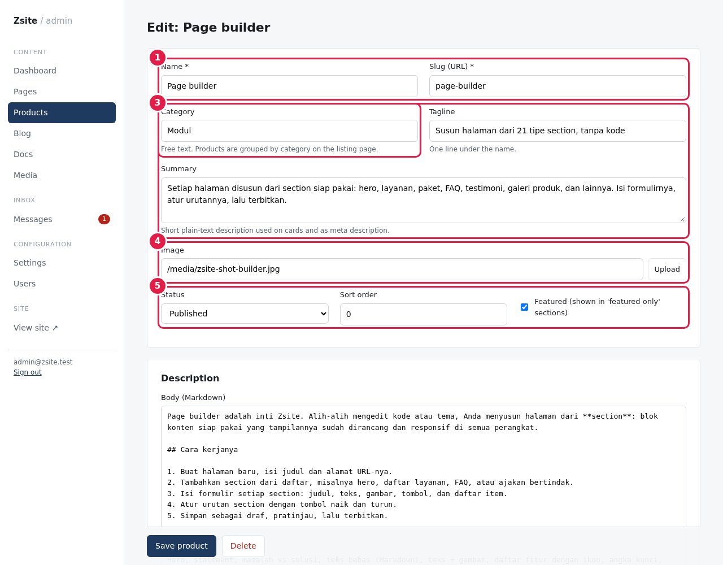
Task: Open the Docs section
Action: point(62,154)
